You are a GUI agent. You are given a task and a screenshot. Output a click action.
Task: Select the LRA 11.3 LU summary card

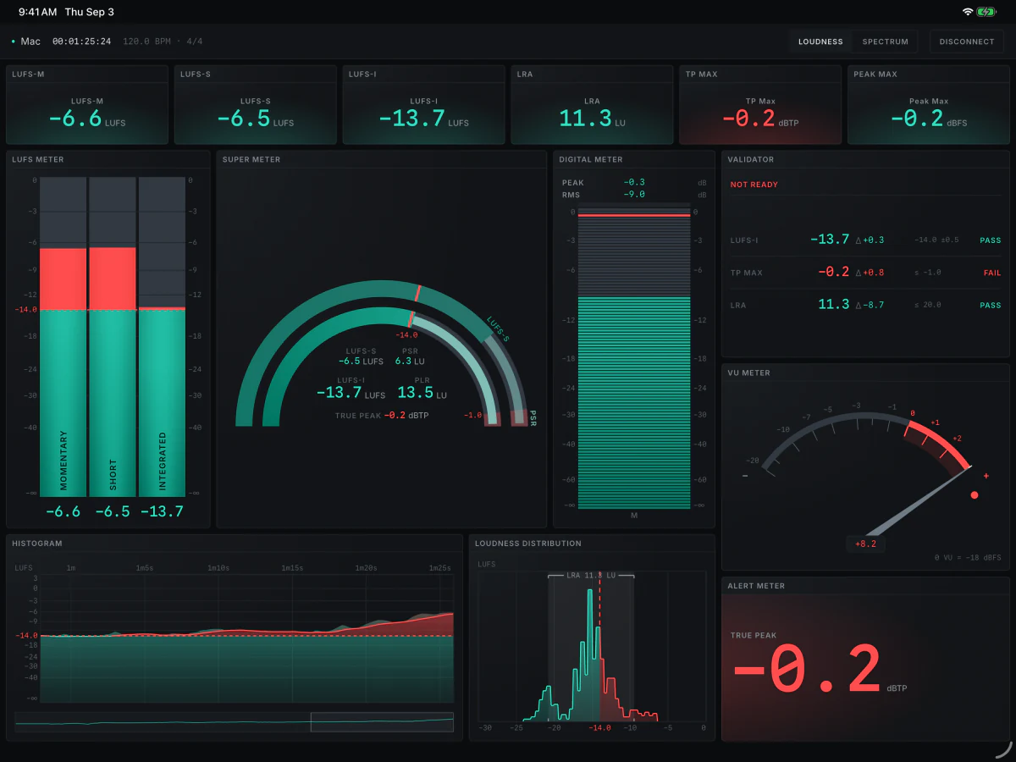click(592, 105)
